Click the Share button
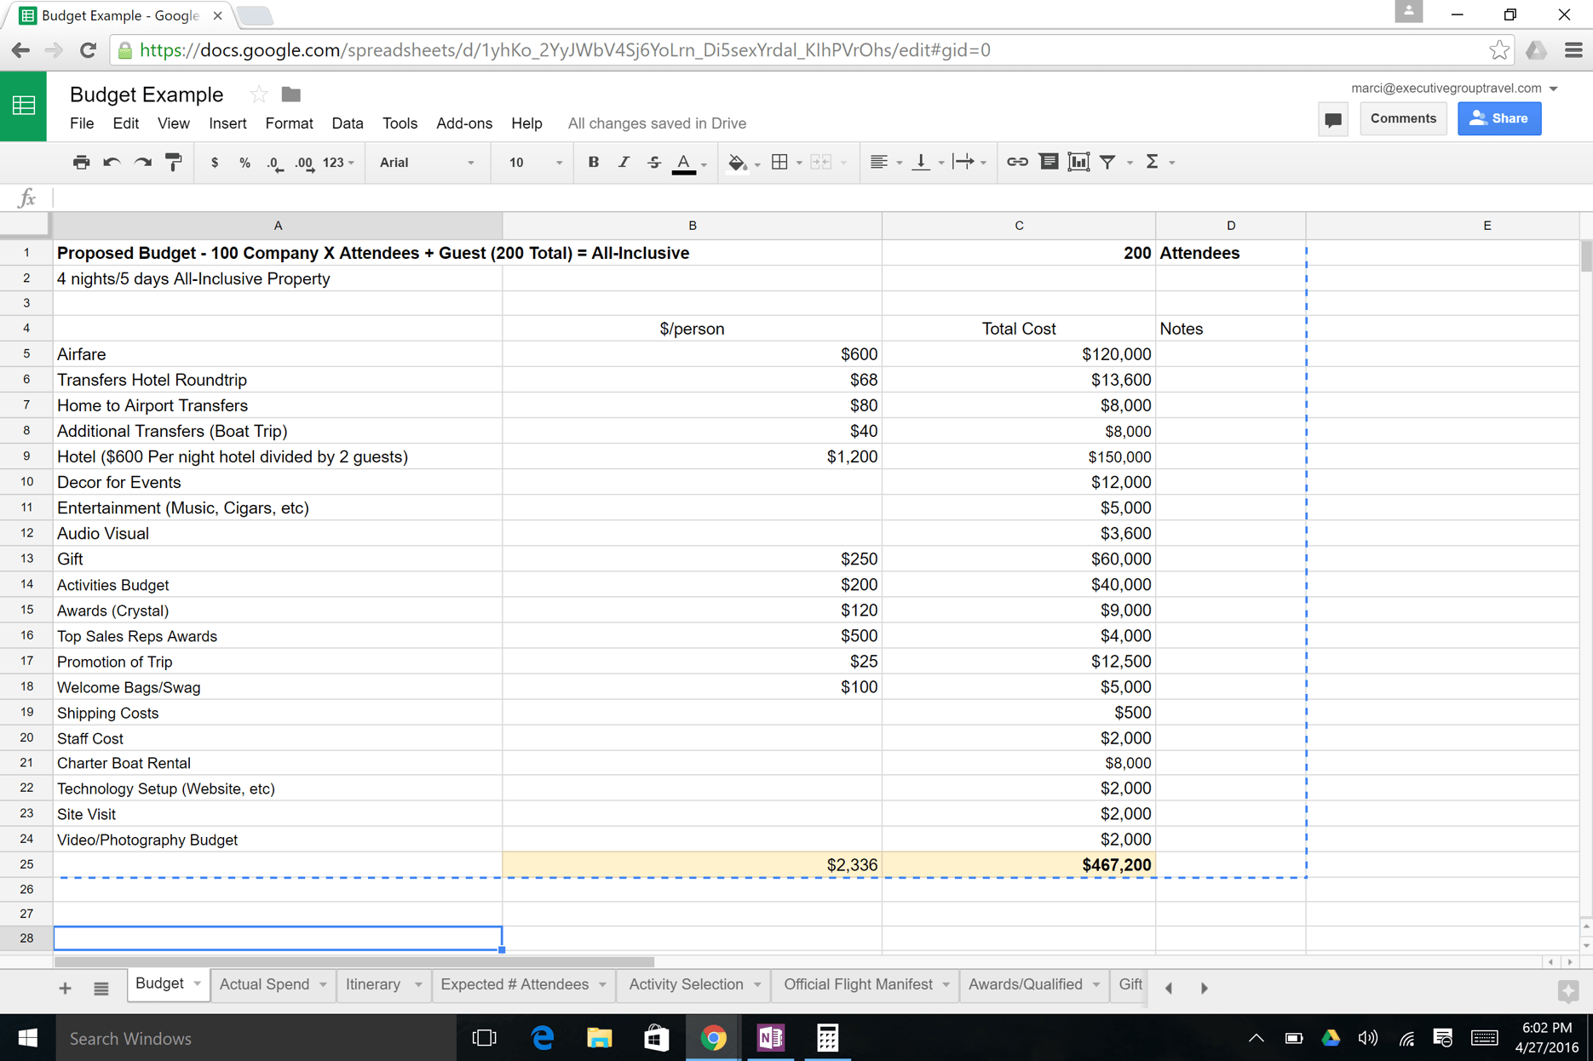1593x1061 pixels. click(x=1499, y=118)
